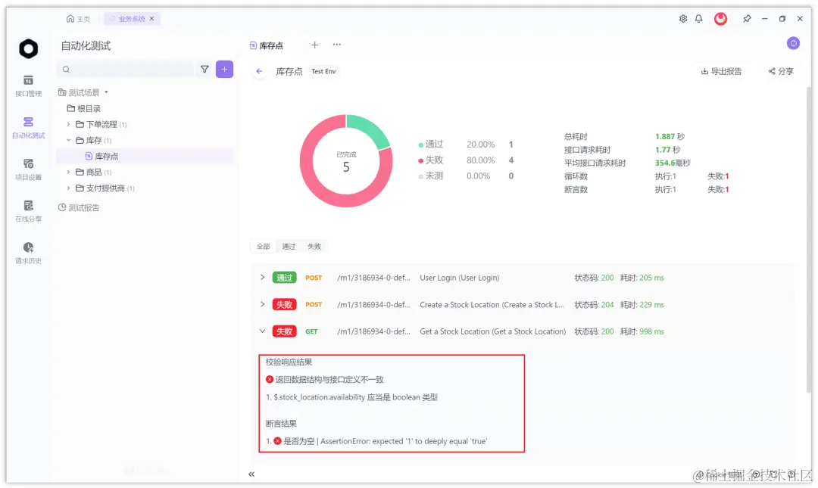Viewport: 818px width, 488px height.
Task: Open the filter icon beside the search box
Action: click(204, 69)
